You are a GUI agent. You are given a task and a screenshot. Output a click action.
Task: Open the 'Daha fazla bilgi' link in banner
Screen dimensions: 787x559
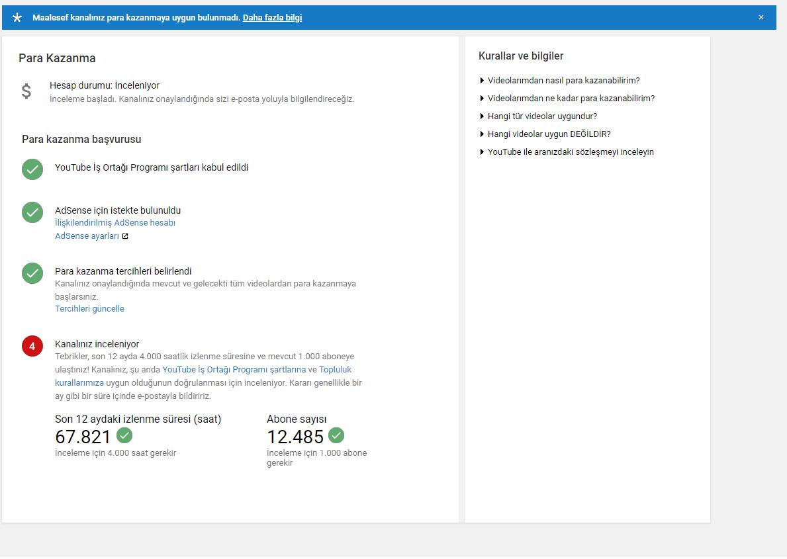pos(272,18)
